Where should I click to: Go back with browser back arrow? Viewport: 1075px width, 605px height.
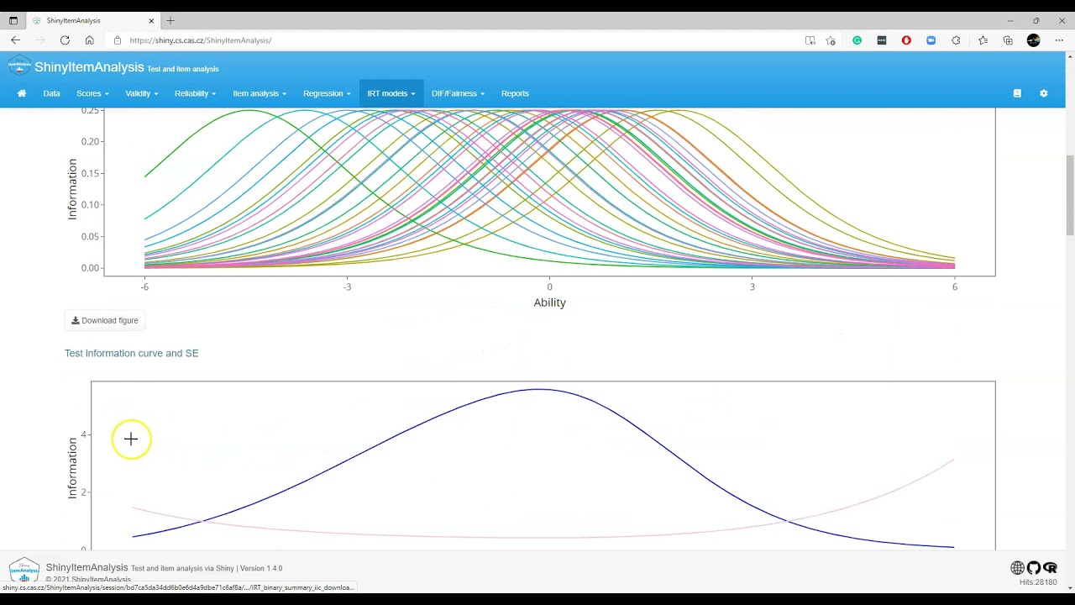tap(15, 40)
